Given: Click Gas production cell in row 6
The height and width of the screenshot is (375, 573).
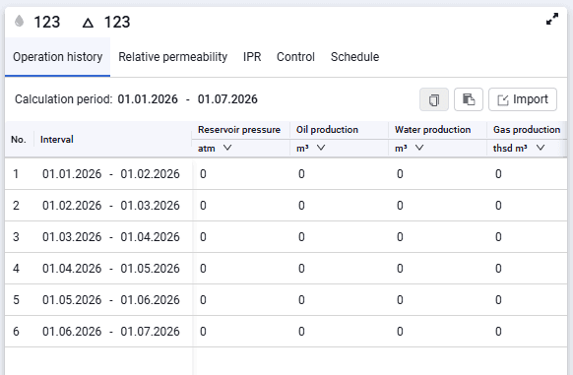Looking at the screenshot, I should (x=527, y=331).
